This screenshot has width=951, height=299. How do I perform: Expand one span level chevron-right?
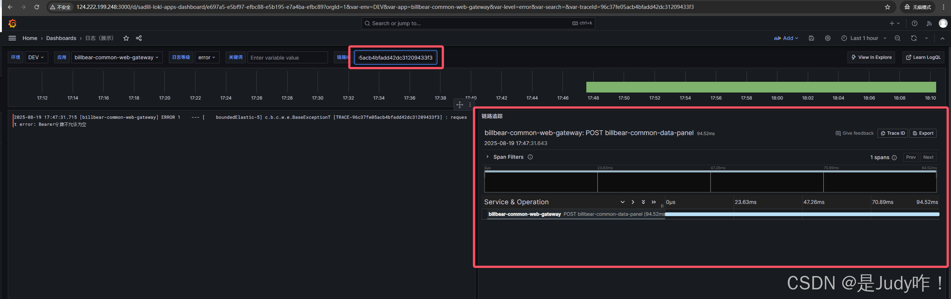(633, 202)
